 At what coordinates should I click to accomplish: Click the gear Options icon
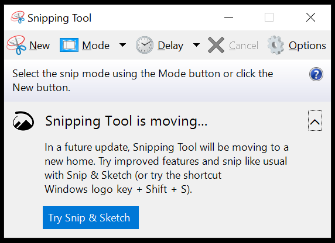tap(276, 45)
